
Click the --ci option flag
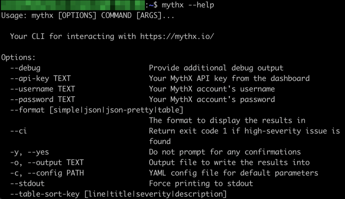[19, 131]
